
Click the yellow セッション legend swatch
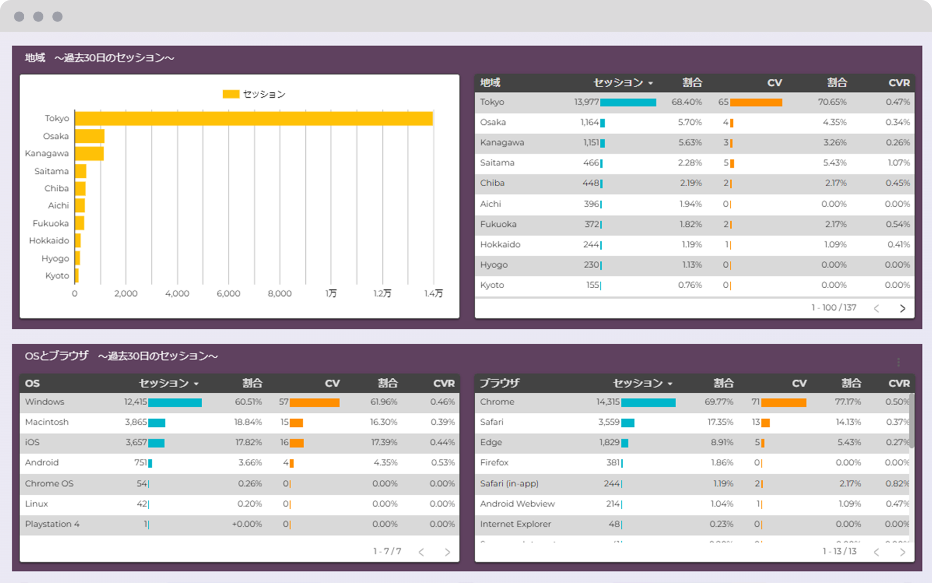pos(231,94)
